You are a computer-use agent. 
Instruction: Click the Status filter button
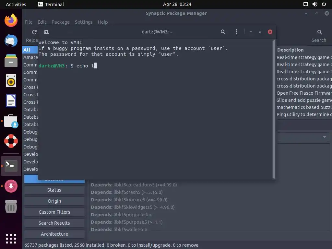[54, 190]
